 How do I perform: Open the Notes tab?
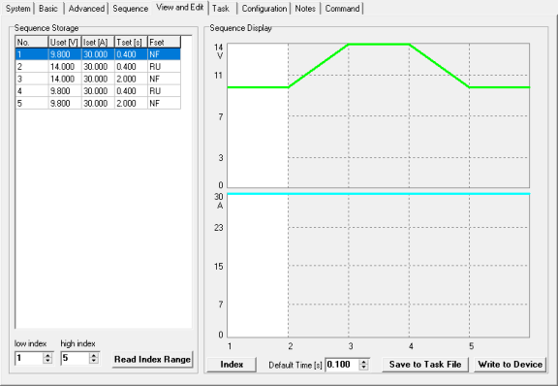pyautogui.click(x=305, y=8)
